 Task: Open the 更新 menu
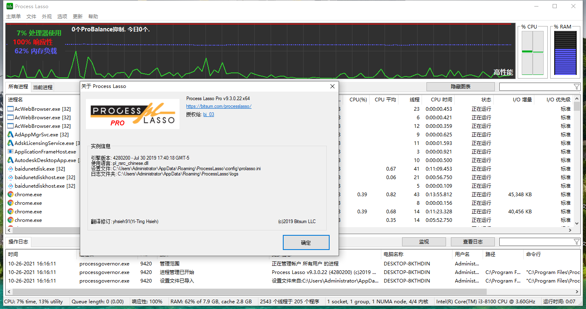click(x=78, y=17)
